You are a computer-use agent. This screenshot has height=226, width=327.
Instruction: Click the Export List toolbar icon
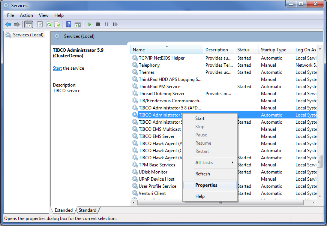click(57, 24)
